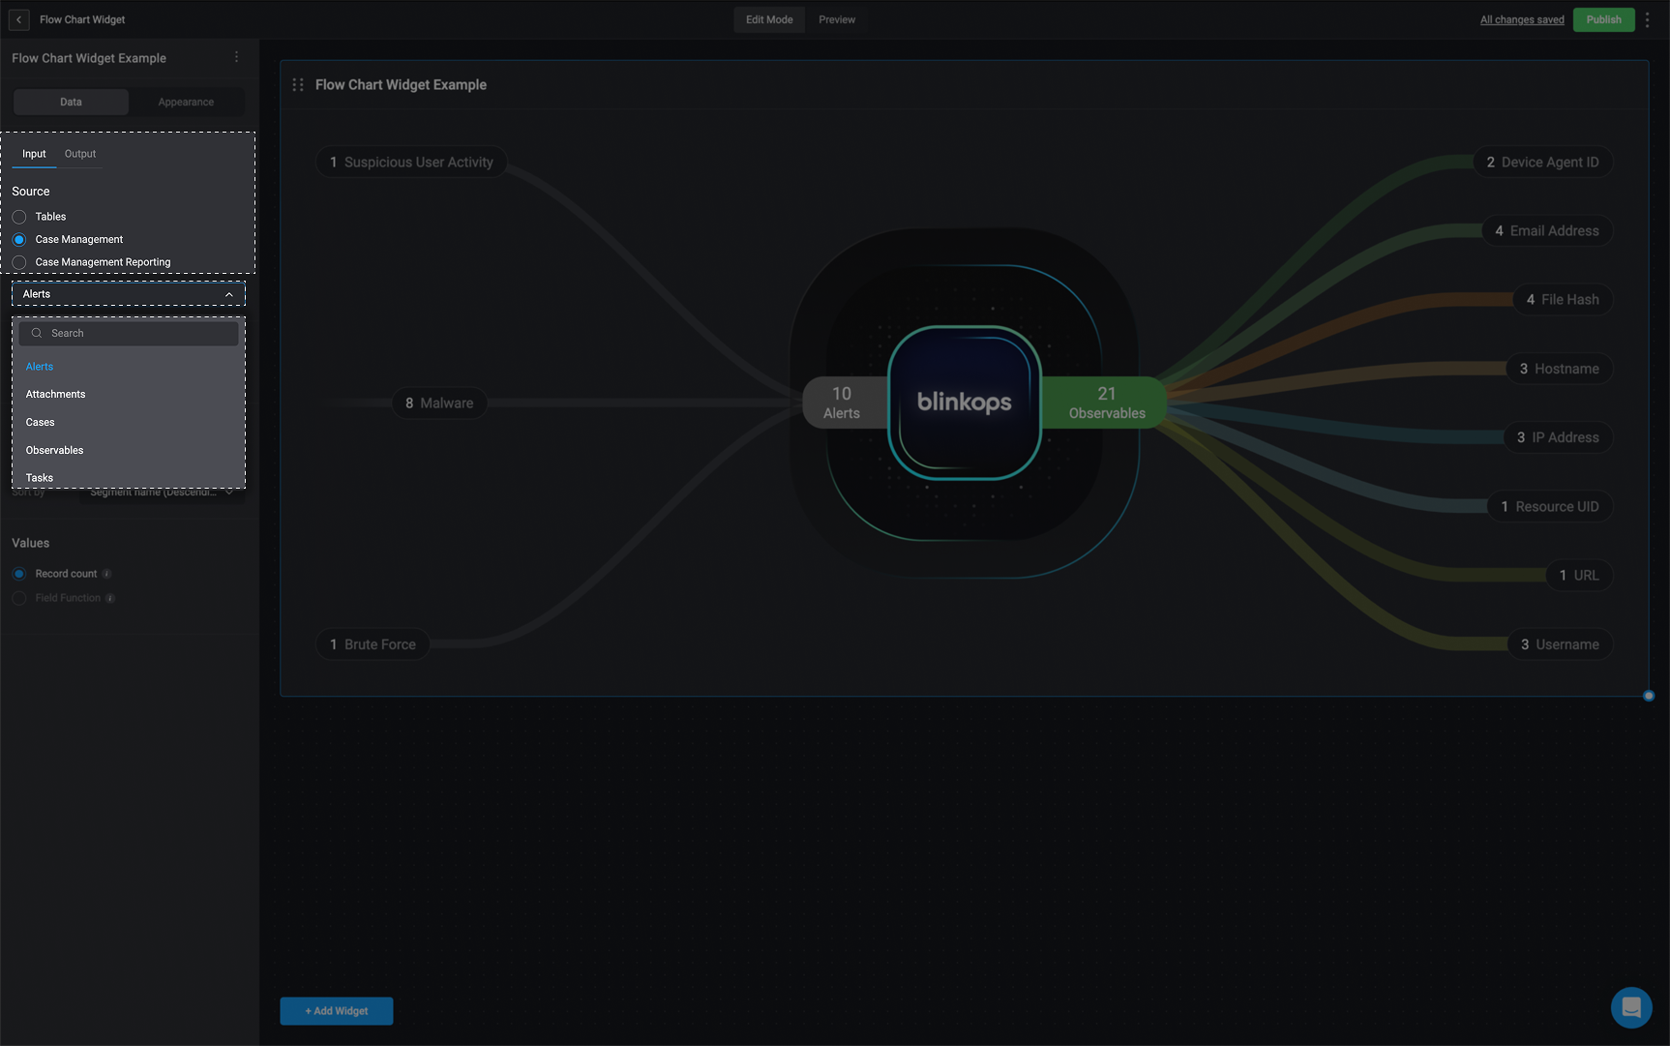Screen dimensions: 1670x1046
Task: Switch to the Appearance tab
Action: pos(186,102)
